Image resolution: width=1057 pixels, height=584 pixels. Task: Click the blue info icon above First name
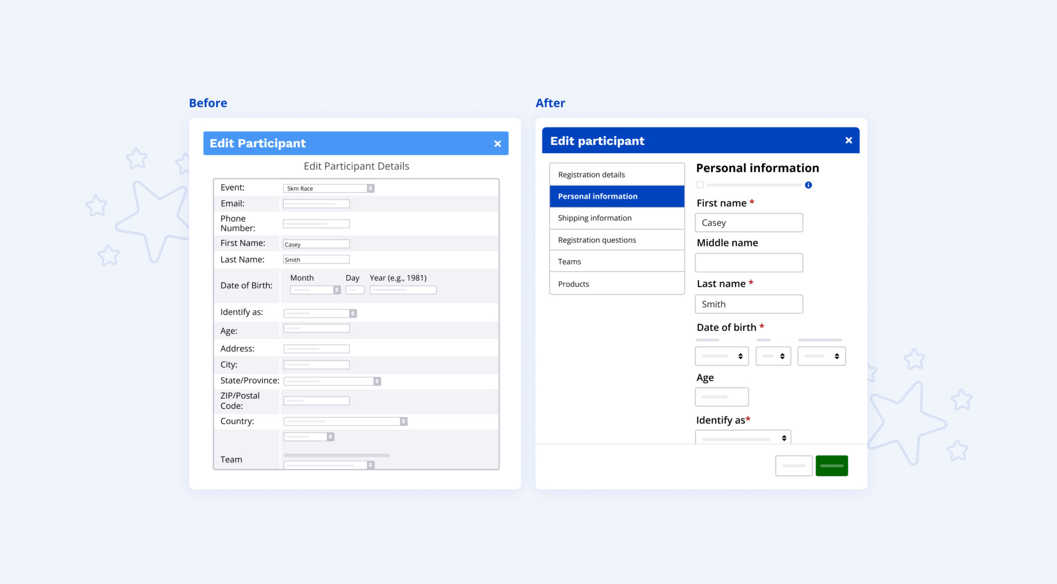tap(809, 185)
